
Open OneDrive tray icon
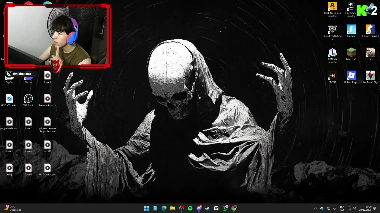[322, 208]
